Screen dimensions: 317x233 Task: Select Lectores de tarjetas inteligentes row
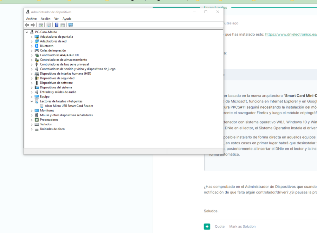[61, 101]
